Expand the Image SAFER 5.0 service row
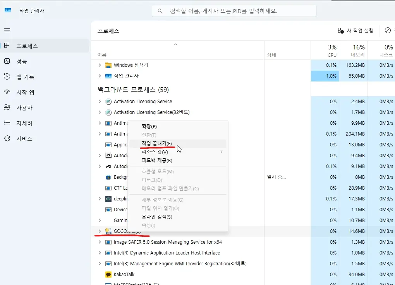The image size is (395, 285). (x=100, y=242)
